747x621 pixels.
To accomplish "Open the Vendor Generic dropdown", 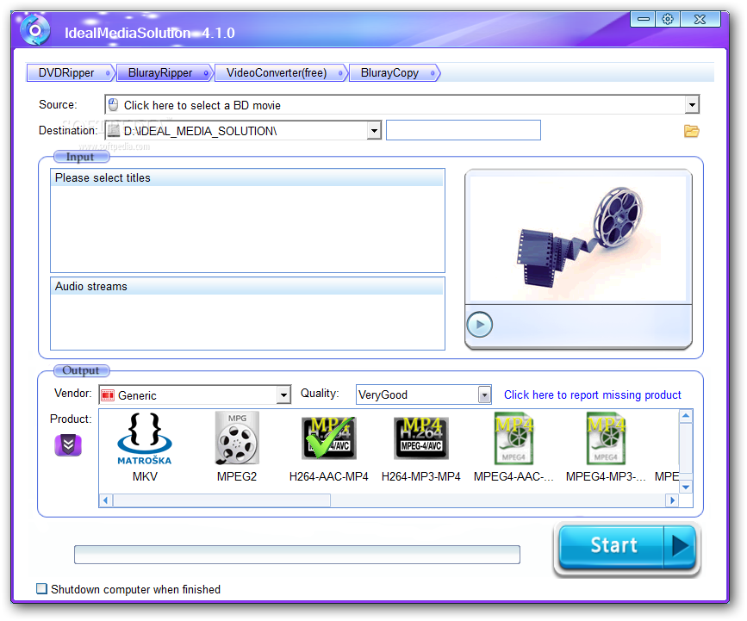I will (x=283, y=394).
